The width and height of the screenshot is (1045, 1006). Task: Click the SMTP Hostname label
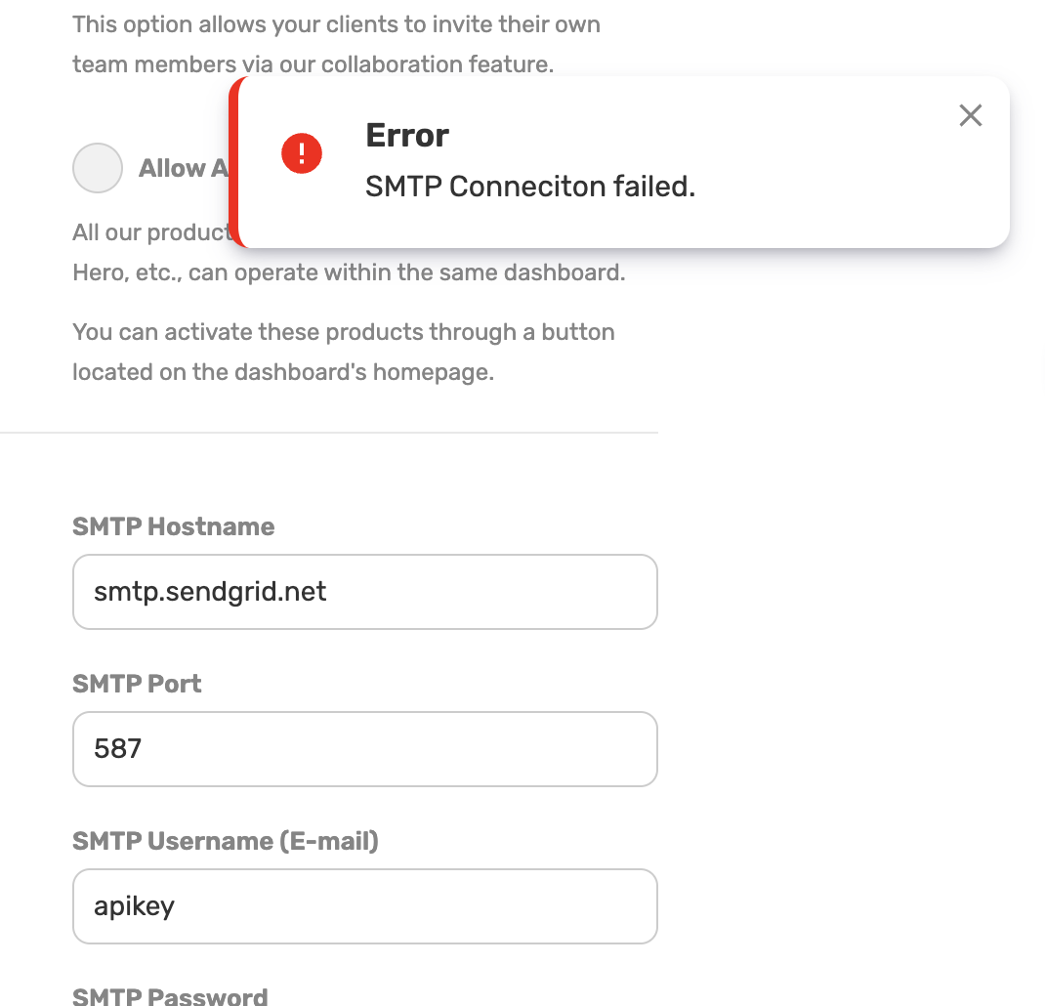173,526
